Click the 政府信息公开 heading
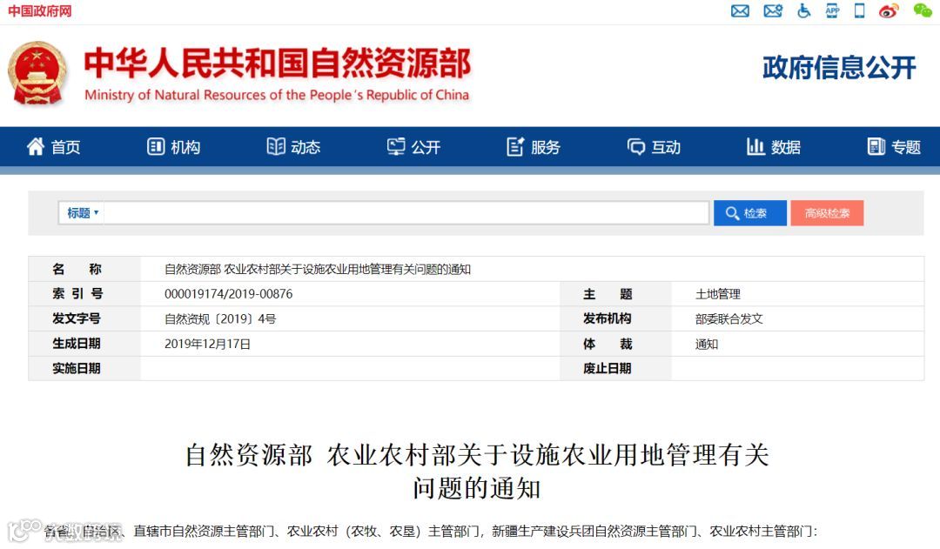The width and height of the screenshot is (940, 549). pyautogui.click(x=839, y=67)
